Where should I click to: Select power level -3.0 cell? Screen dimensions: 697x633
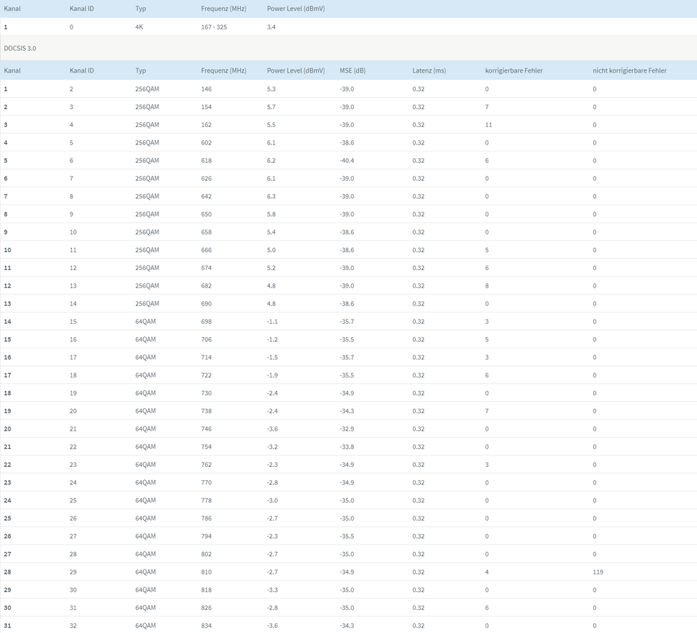[272, 500]
